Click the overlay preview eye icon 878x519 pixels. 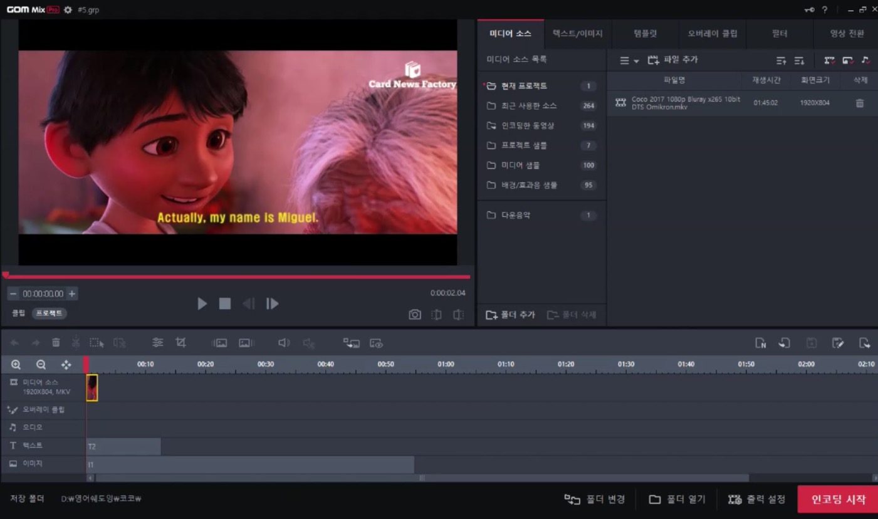tap(376, 343)
